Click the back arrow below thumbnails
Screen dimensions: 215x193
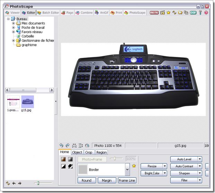point(14,183)
